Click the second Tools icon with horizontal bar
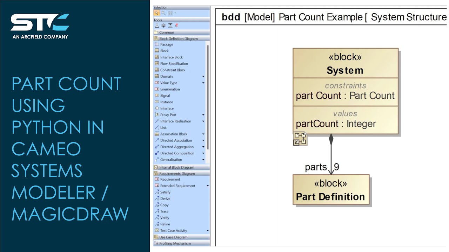The image size is (449, 252). click(x=163, y=25)
